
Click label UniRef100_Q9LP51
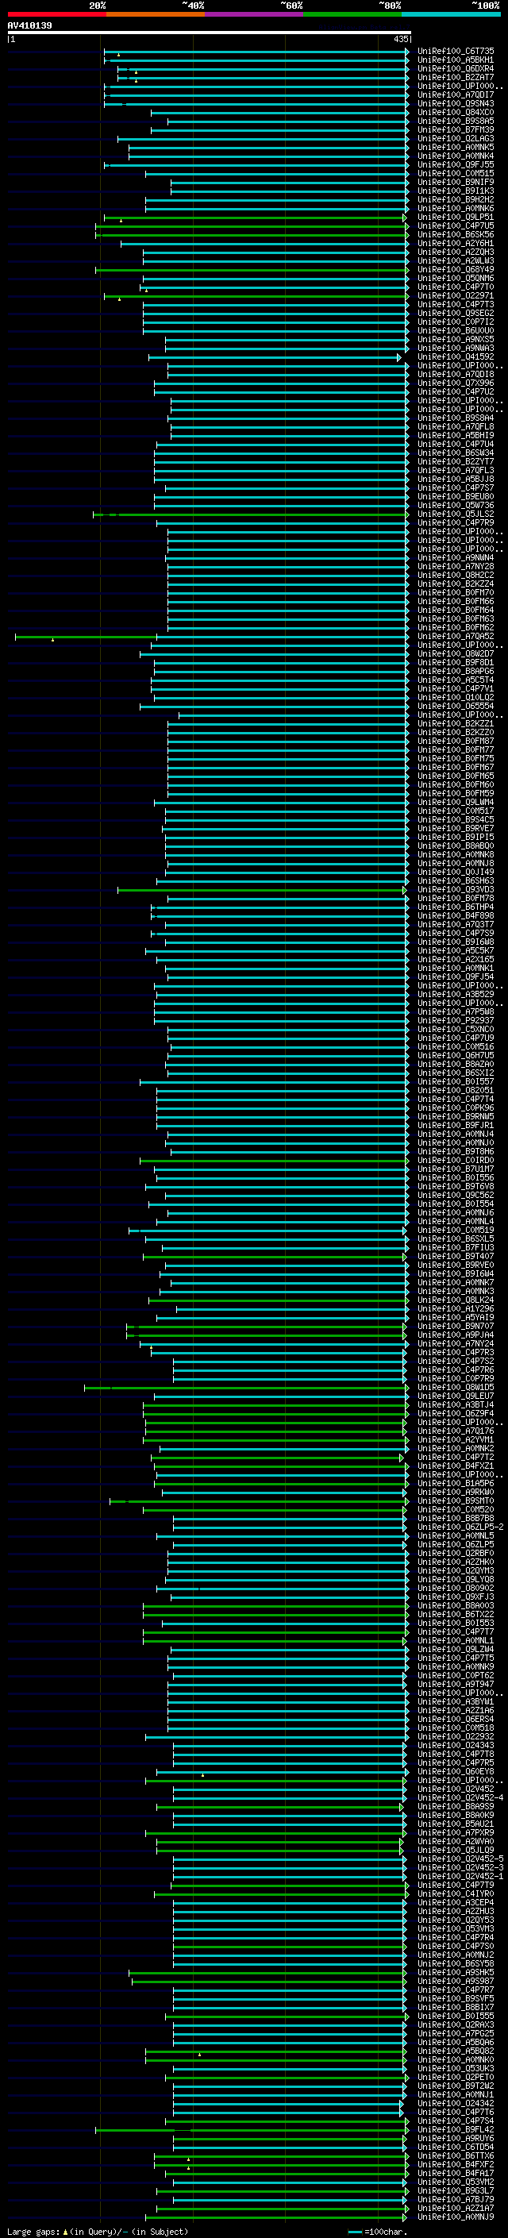pos(456,218)
